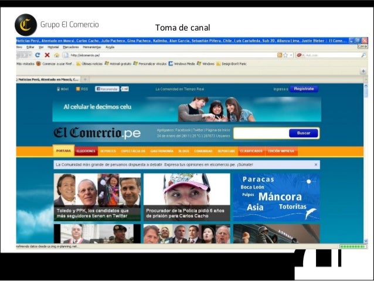This screenshot has height=281, width=374.
Task: Click the Regístrate button
Action: (304, 89)
